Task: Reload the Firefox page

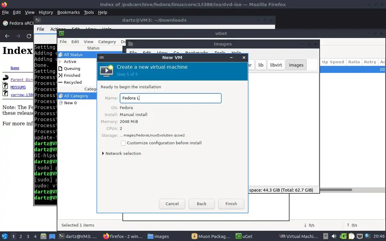Action: pyautogui.click(x=29, y=36)
